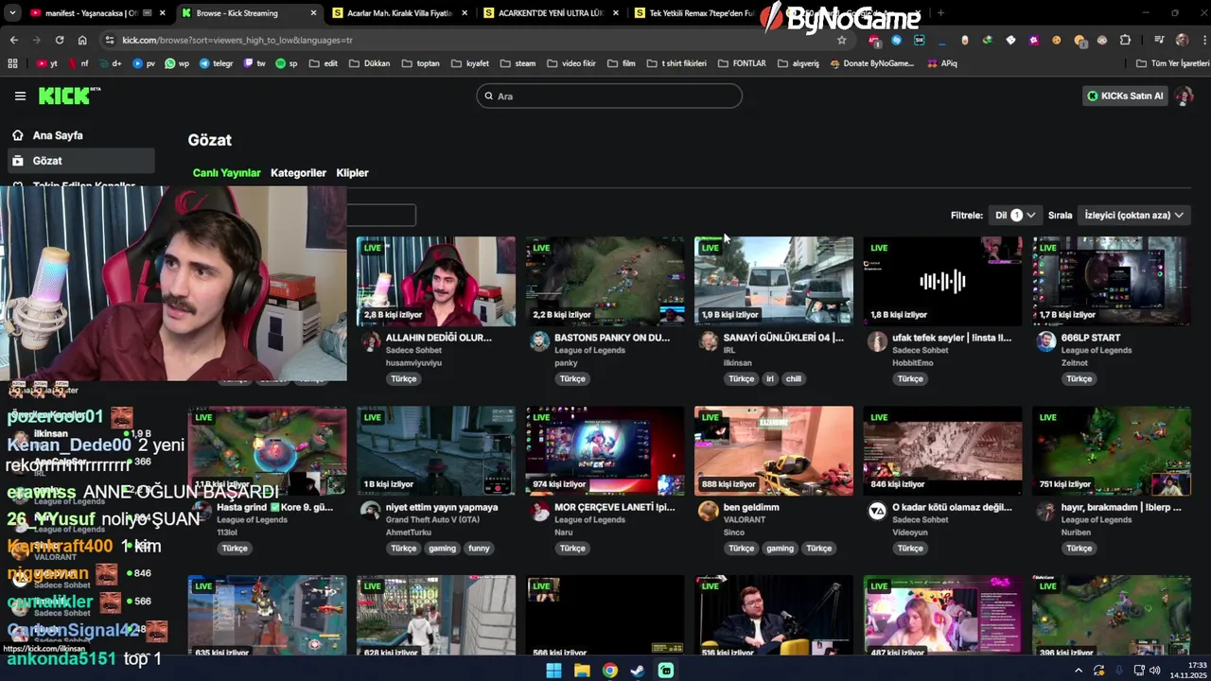Open the d+ bookmark

click(x=111, y=63)
